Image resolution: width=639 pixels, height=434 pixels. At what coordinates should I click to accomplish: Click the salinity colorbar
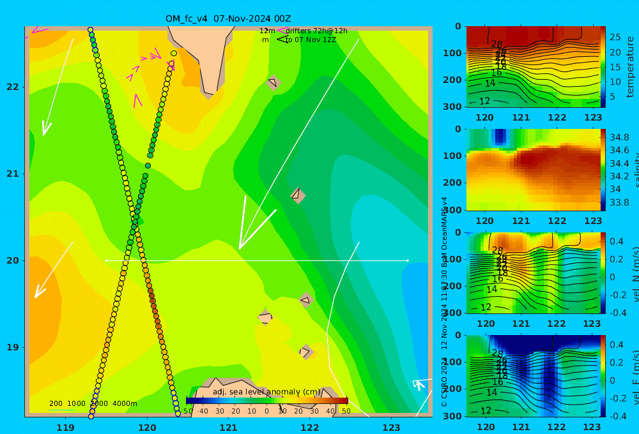click(x=603, y=170)
